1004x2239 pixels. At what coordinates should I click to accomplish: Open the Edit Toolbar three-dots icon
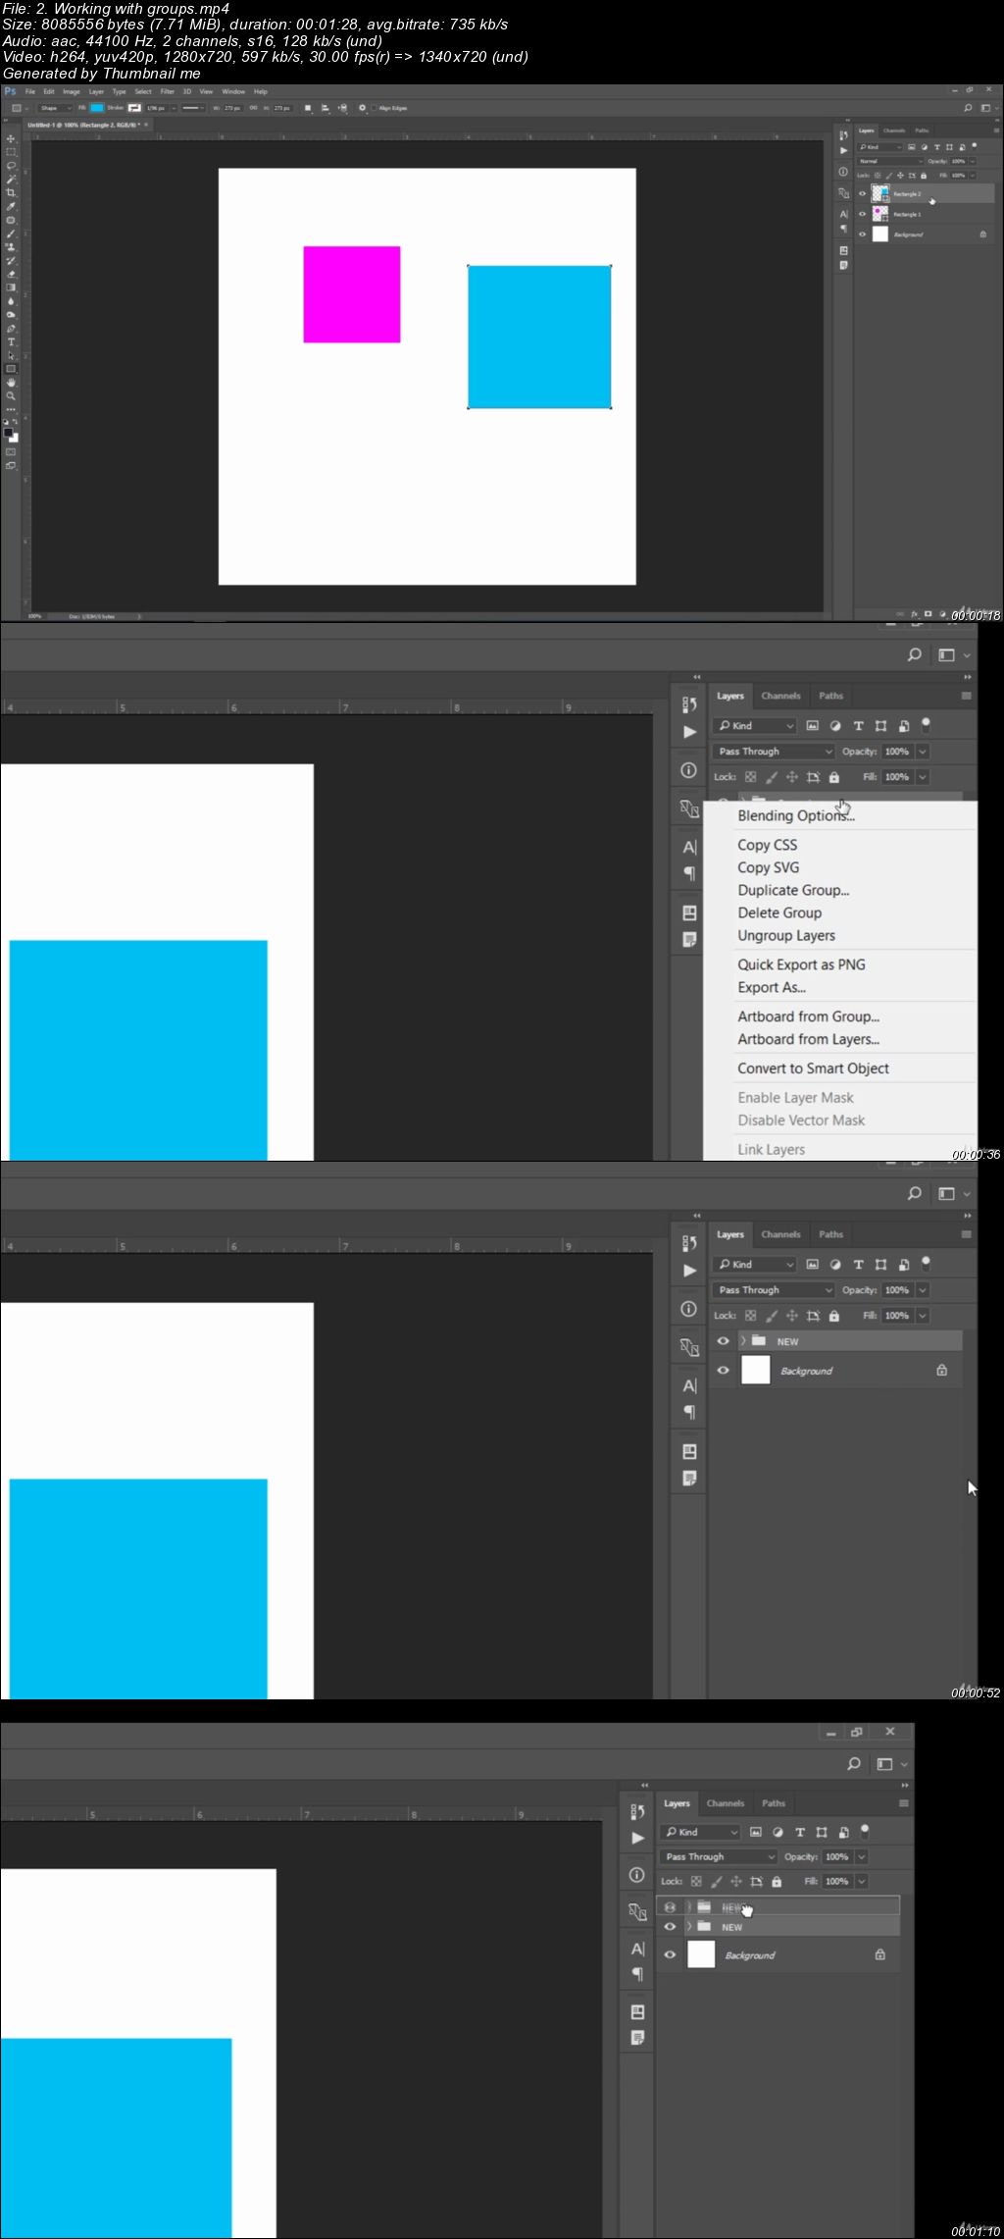point(11,409)
